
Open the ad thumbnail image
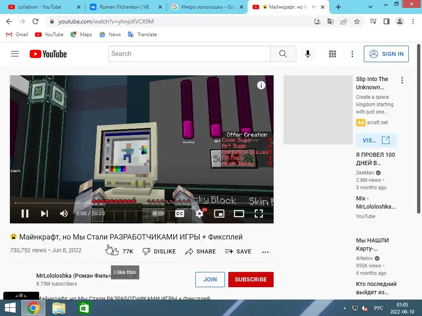(318, 109)
